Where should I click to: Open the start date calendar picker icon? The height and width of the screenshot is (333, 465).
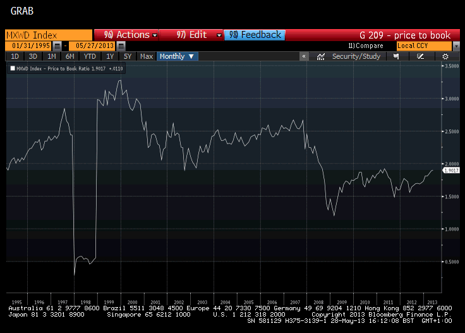click(57, 46)
